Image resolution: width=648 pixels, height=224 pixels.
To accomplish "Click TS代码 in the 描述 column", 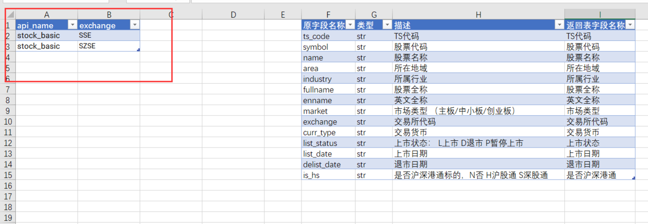I will point(478,36).
